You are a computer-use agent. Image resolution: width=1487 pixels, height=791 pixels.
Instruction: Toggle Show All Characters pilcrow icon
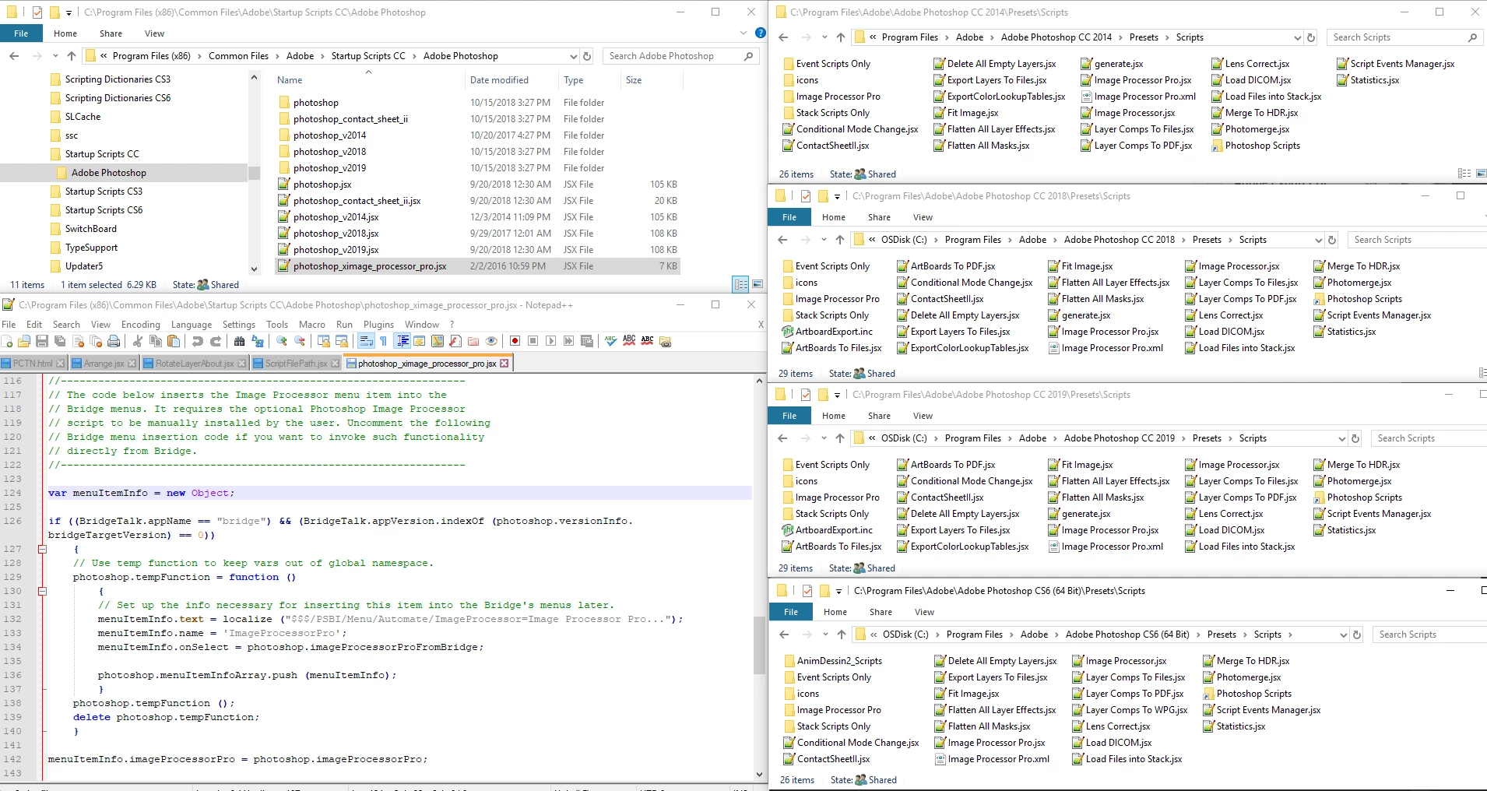pyautogui.click(x=383, y=341)
